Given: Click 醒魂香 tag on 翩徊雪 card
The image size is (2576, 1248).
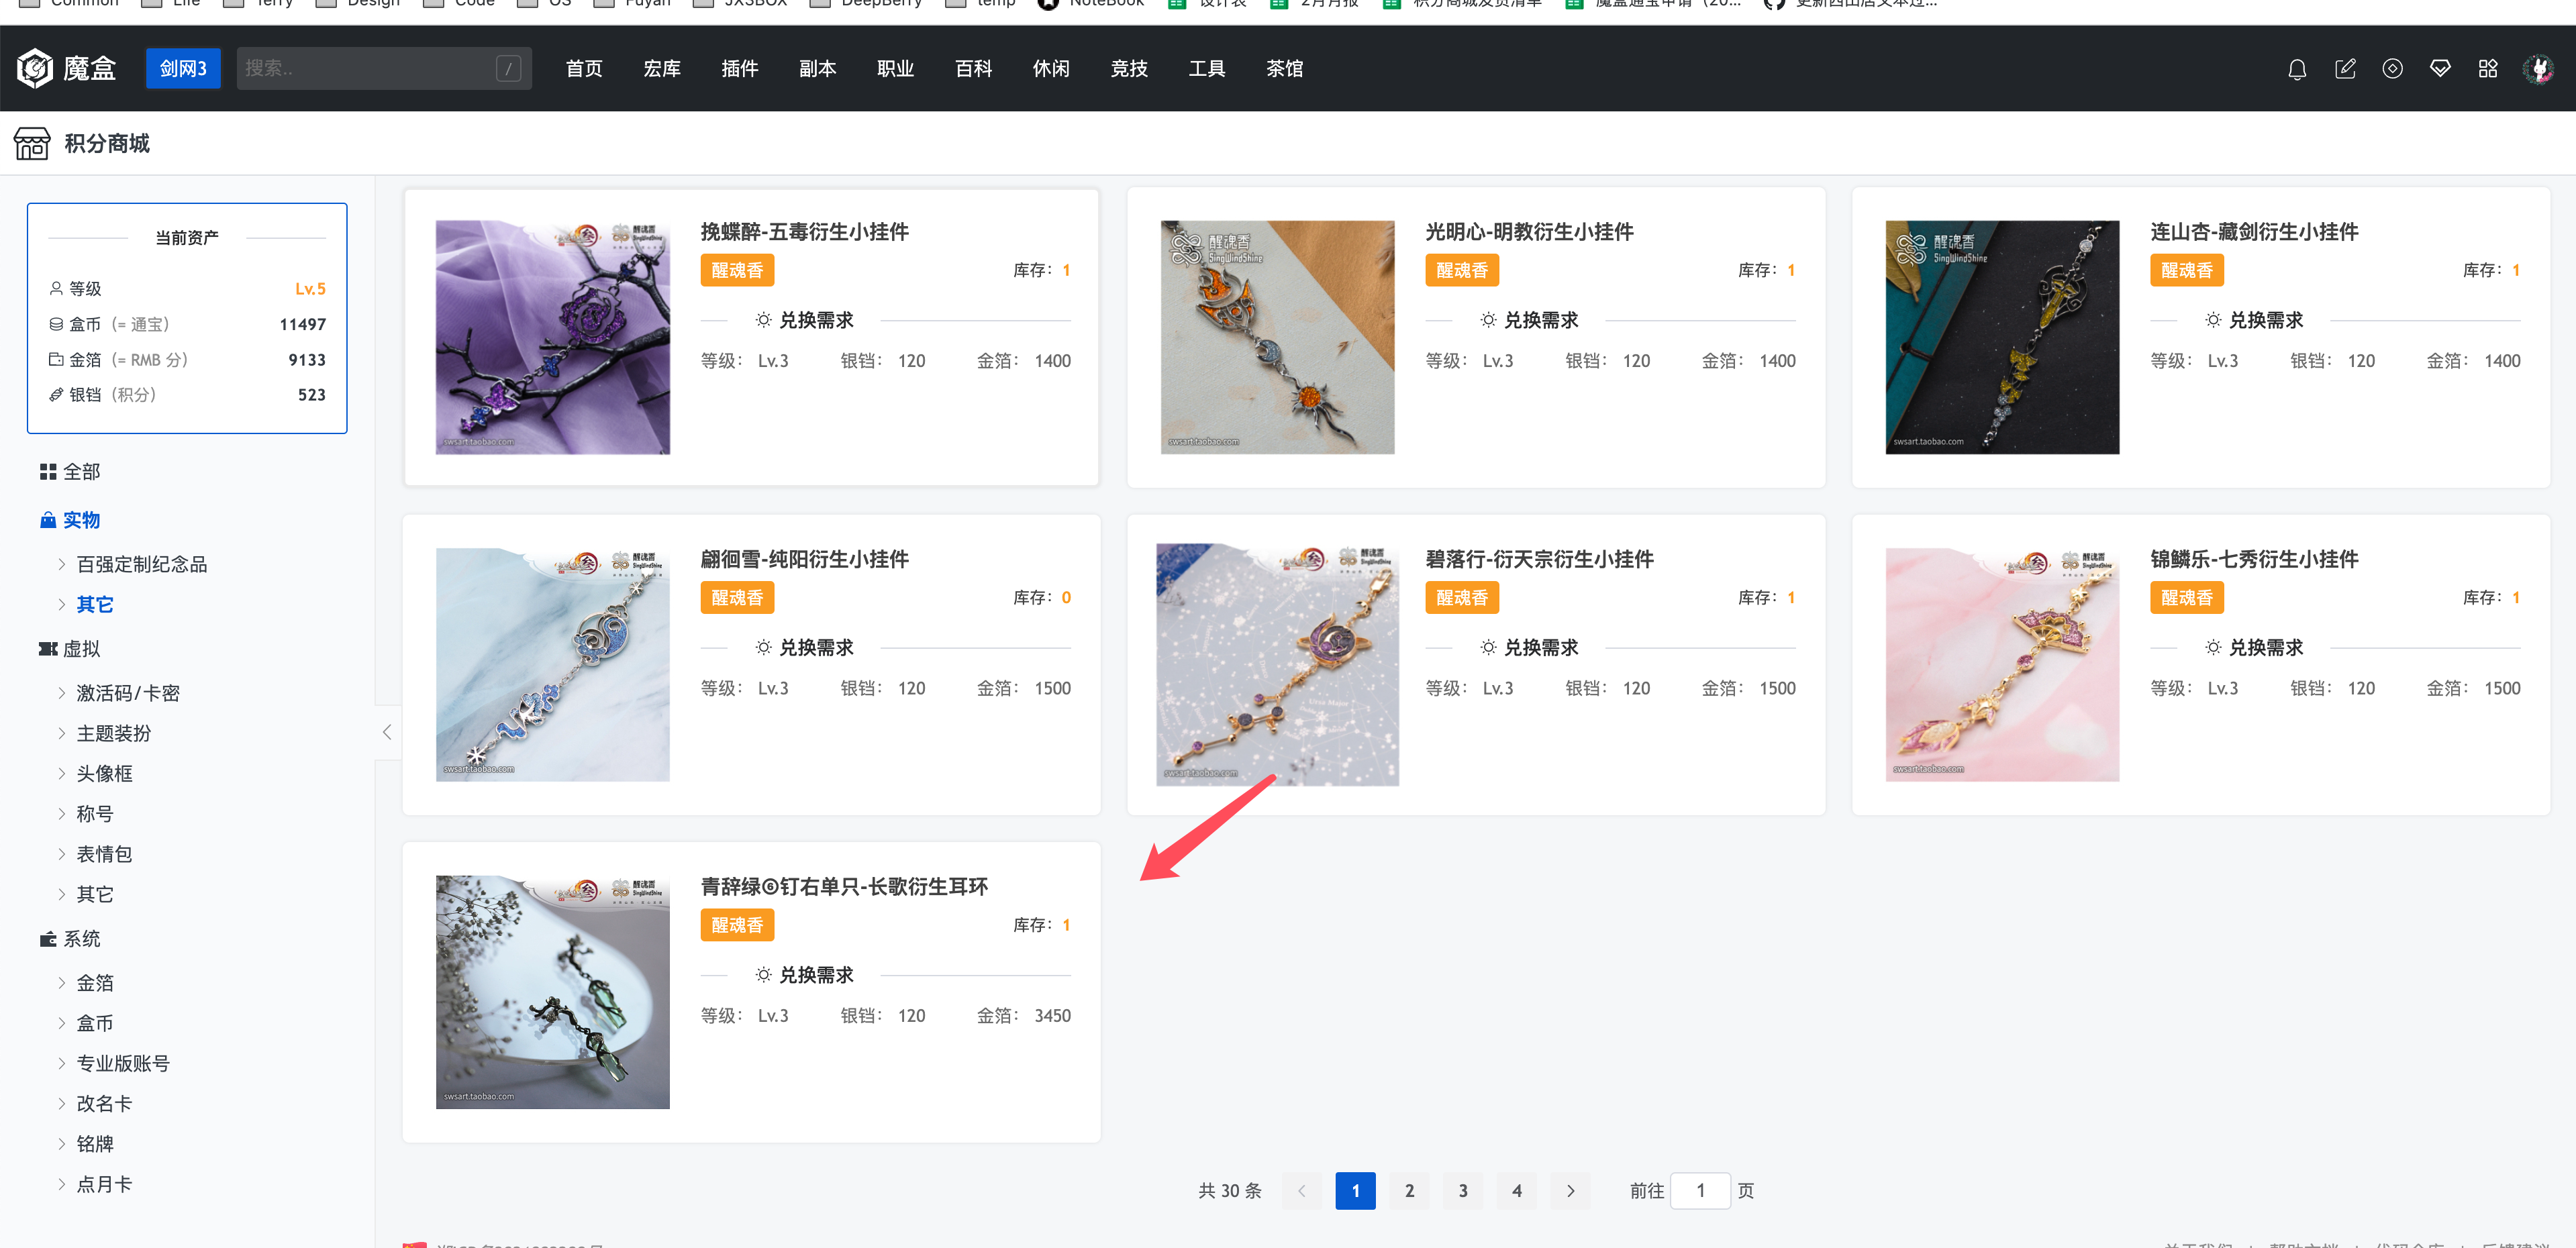Looking at the screenshot, I should [x=737, y=597].
